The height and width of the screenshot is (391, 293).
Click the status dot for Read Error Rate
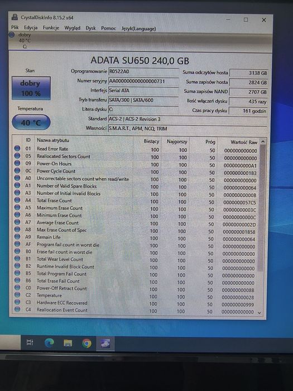[17, 149]
